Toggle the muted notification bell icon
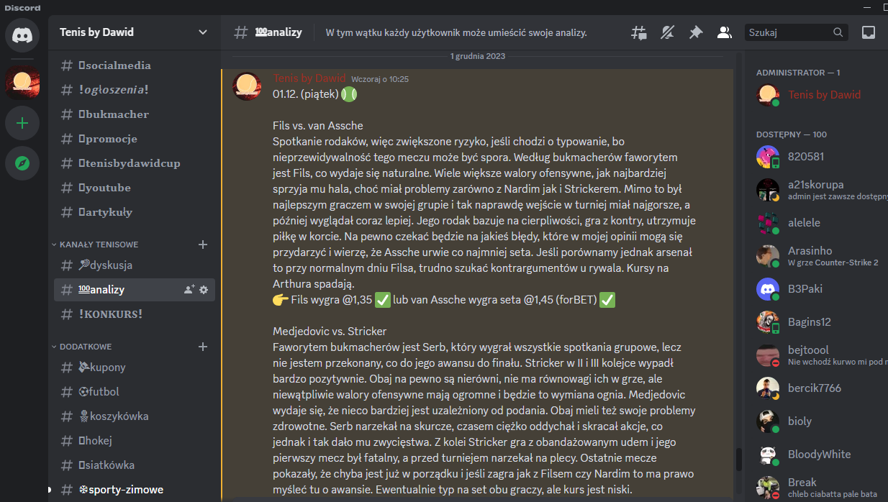 click(667, 32)
